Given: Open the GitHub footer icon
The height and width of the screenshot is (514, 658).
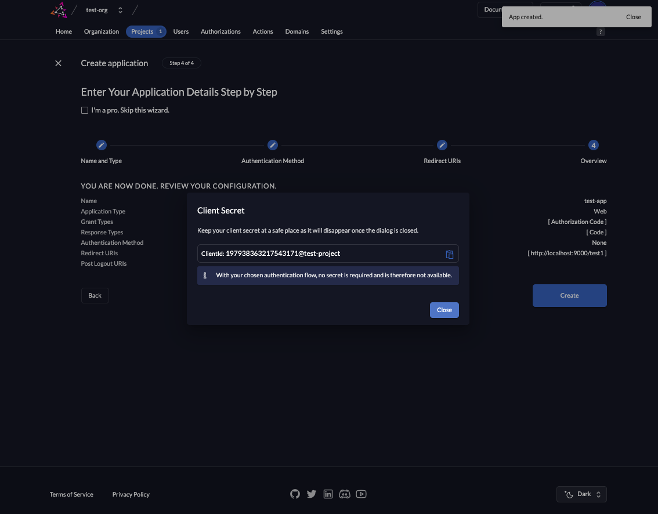Looking at the screenshot, I should [295, 494].
